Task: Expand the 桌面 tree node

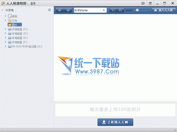Action: 5,16
